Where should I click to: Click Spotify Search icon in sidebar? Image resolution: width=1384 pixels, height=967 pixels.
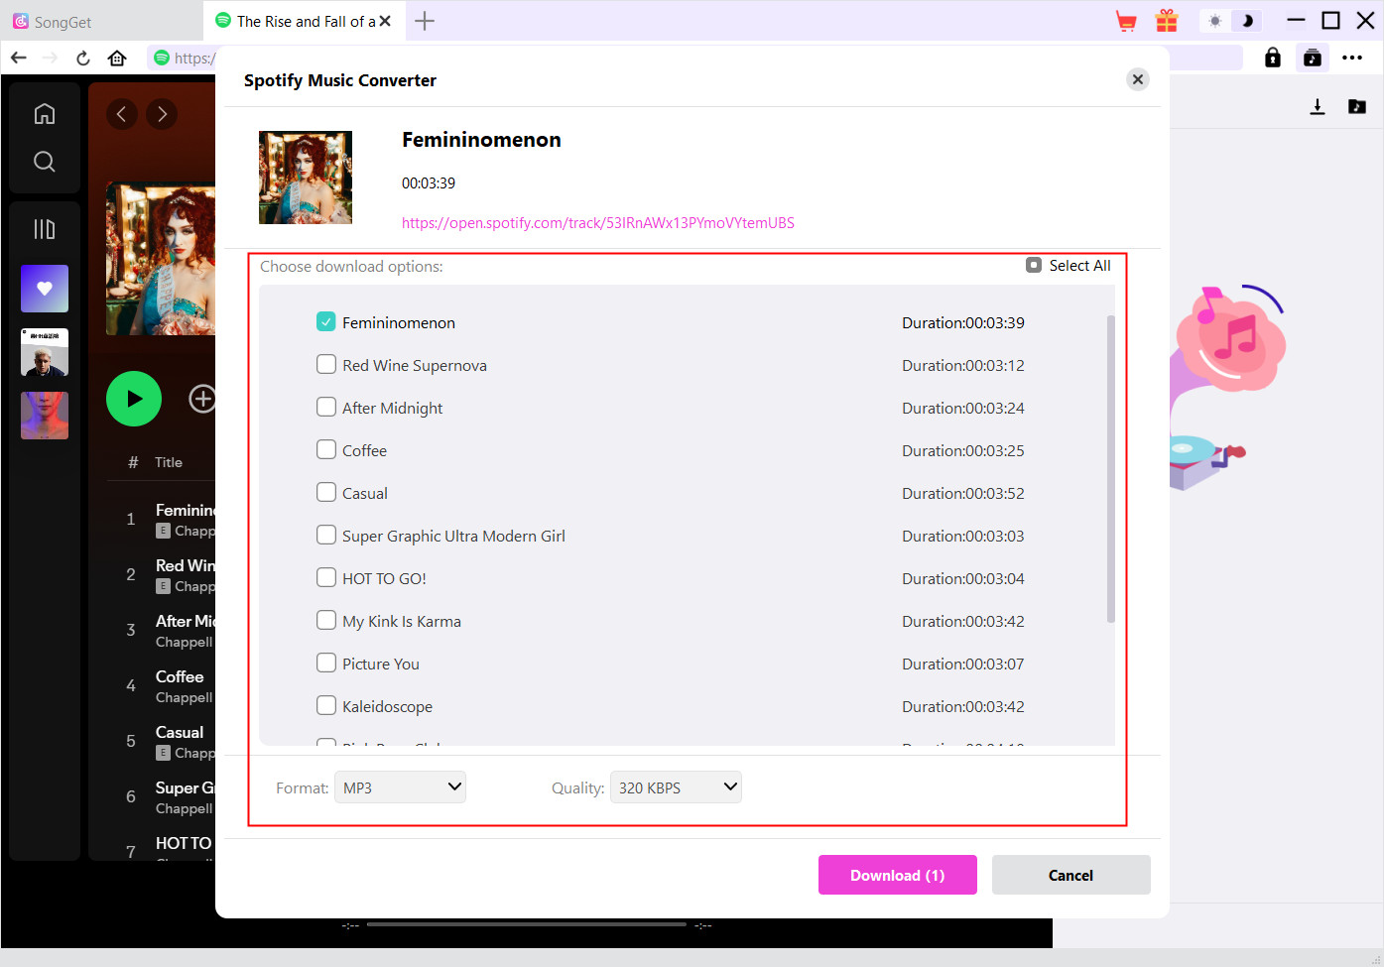45,162
